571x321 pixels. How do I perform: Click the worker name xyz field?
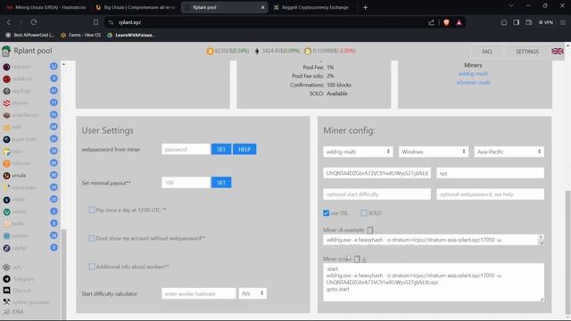[490, 173]
